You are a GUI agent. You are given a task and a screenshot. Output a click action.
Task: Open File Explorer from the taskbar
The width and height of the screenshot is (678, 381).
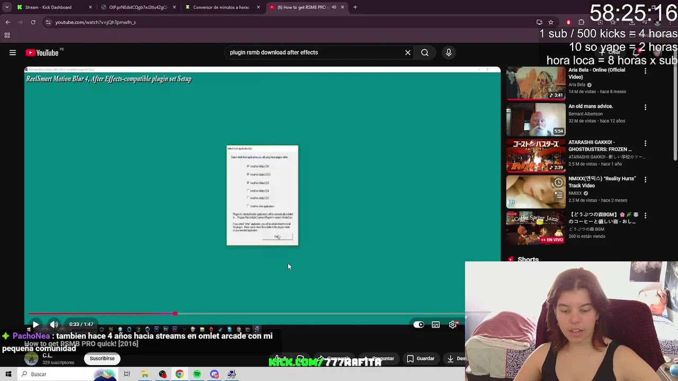coord(145,374)
